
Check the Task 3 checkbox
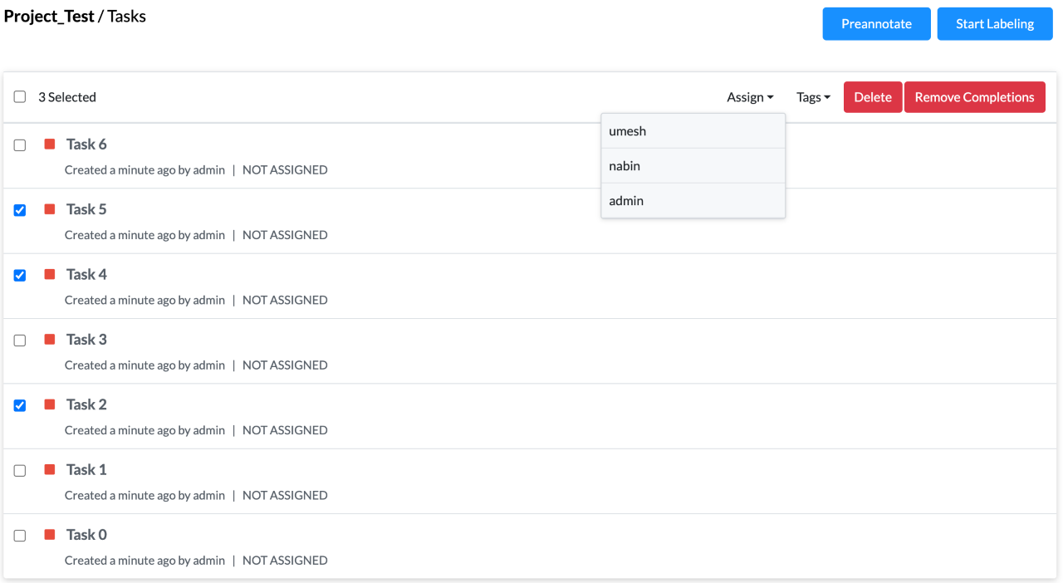pos(20,340)
